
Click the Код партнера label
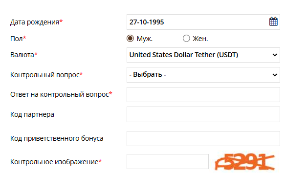click(x=32, y=114)
